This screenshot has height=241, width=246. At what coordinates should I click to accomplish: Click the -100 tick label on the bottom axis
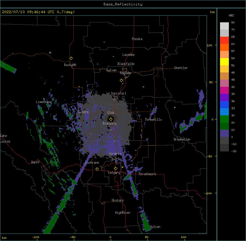coord(36,237)
